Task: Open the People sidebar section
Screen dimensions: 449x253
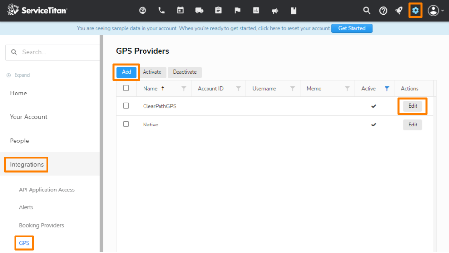Action: pyautogui.click(x=19, y=141)
